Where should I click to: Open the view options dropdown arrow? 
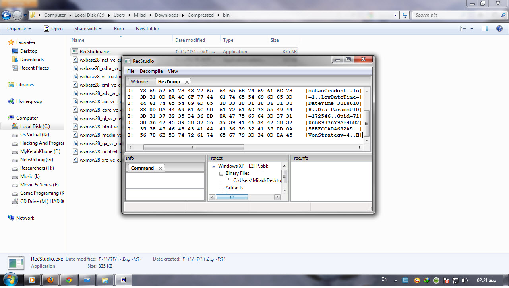(472, 29)
